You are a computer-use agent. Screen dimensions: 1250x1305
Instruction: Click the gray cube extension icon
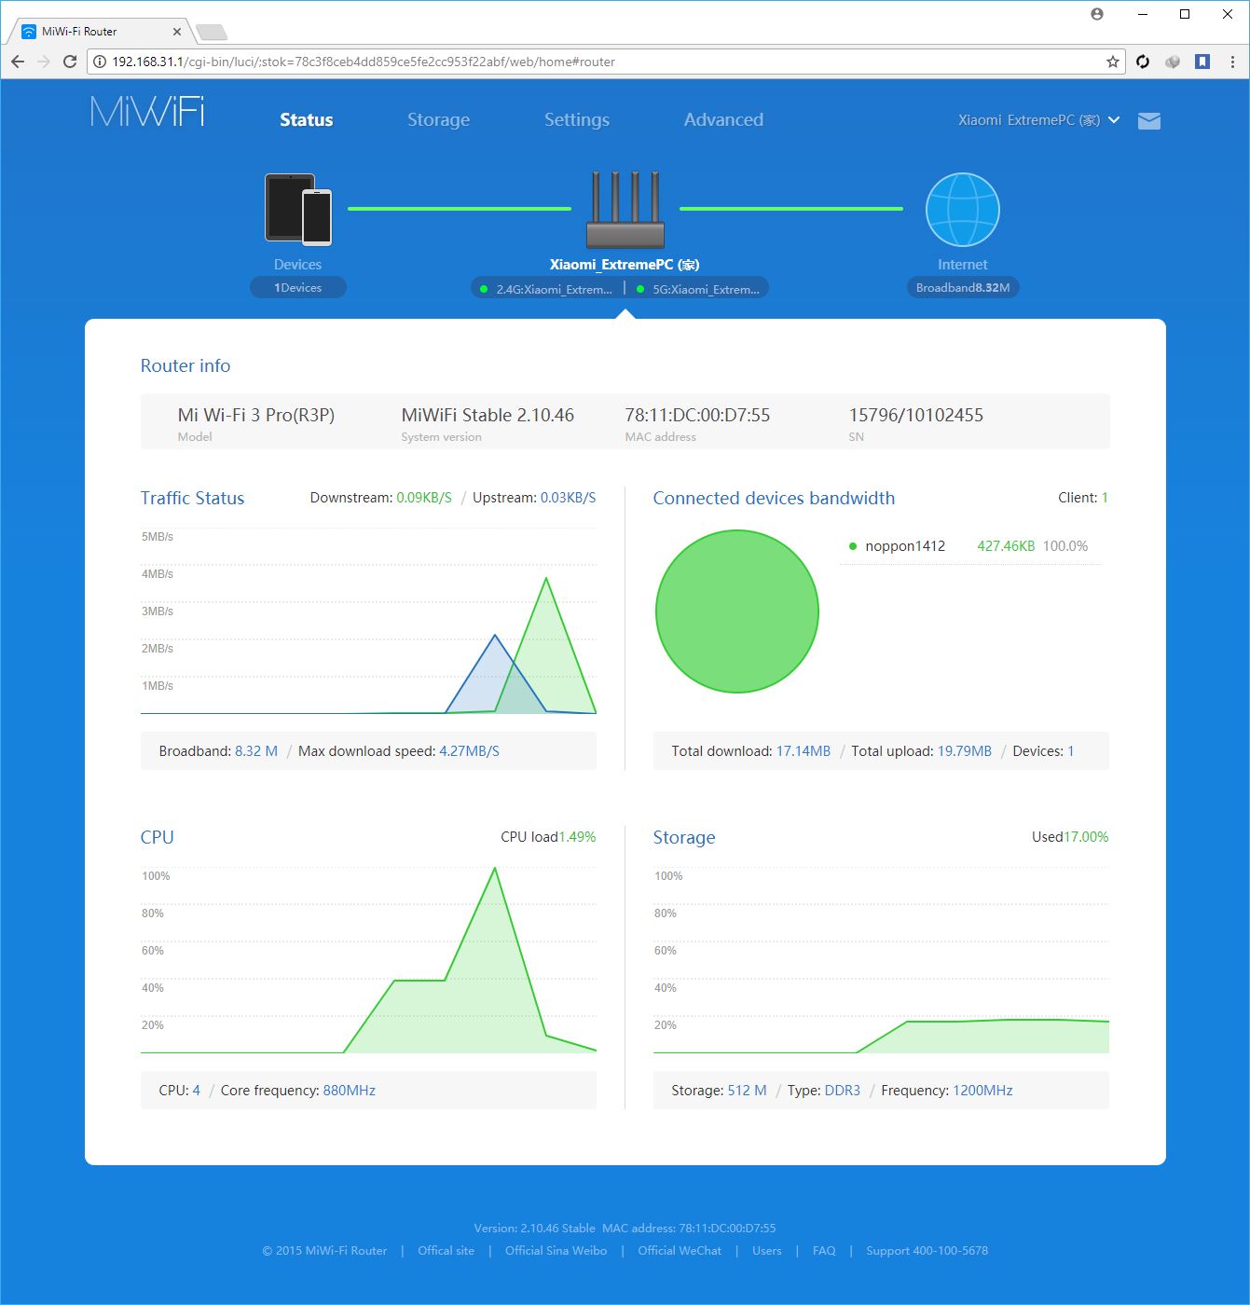click(x=1173, y=62)
